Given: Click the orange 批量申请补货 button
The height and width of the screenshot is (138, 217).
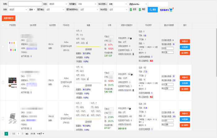Looking at the screenshot, I should click(9, 18).
